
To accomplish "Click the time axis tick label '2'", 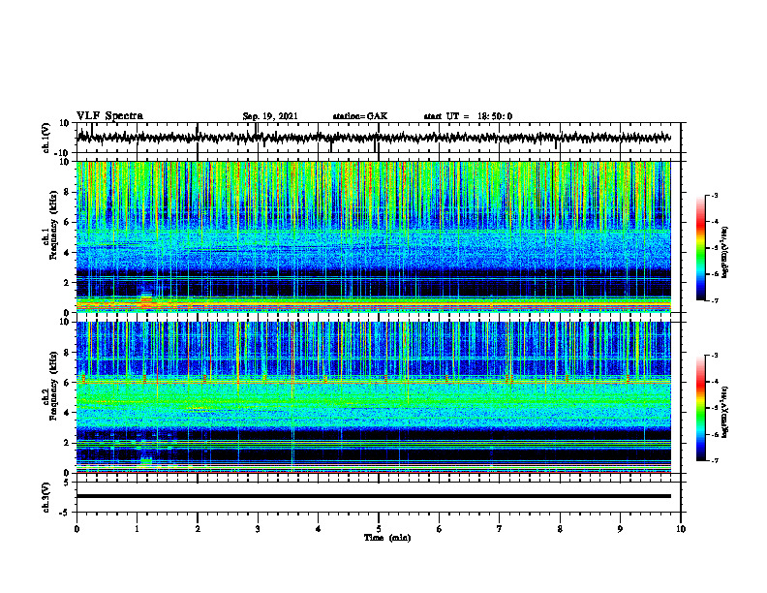I will point(198,529).
